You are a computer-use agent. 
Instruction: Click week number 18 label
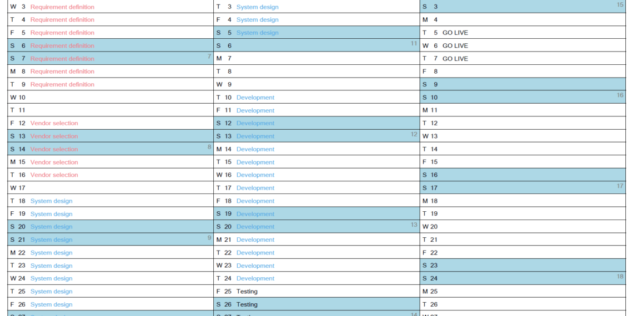coord(620,276)
